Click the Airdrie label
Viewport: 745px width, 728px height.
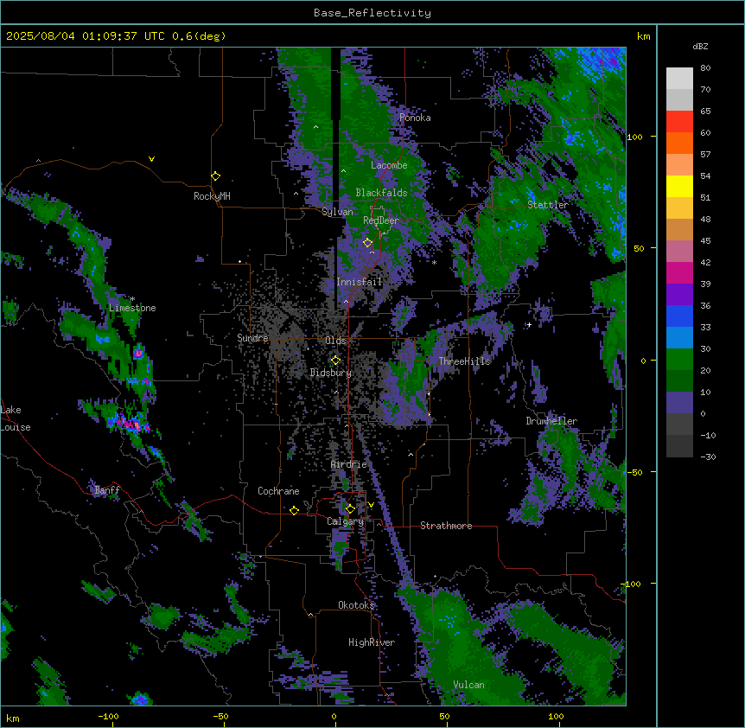[x=349, y=464]
